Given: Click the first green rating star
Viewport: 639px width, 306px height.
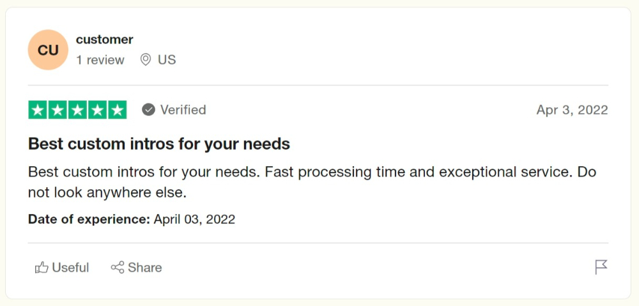Looking at the screenshot, I should point(38,110).
